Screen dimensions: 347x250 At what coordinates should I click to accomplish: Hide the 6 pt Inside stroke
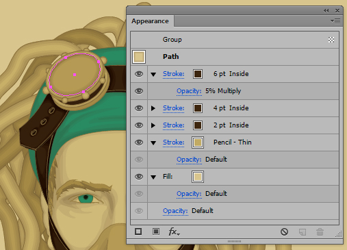[x=139, y=74]
